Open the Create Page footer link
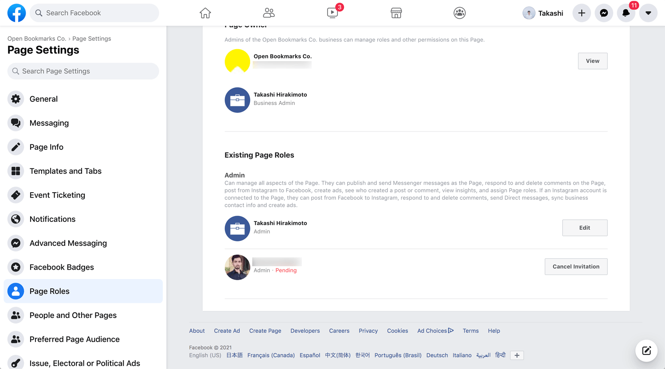 pyautogui.click(x=265, y=331)
